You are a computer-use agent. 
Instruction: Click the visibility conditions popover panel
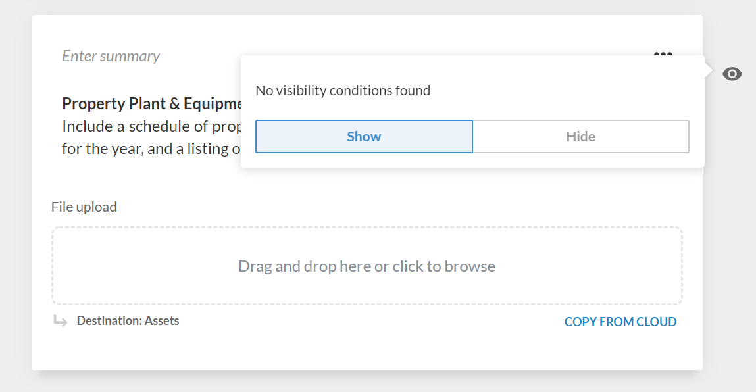coord(472,112)
